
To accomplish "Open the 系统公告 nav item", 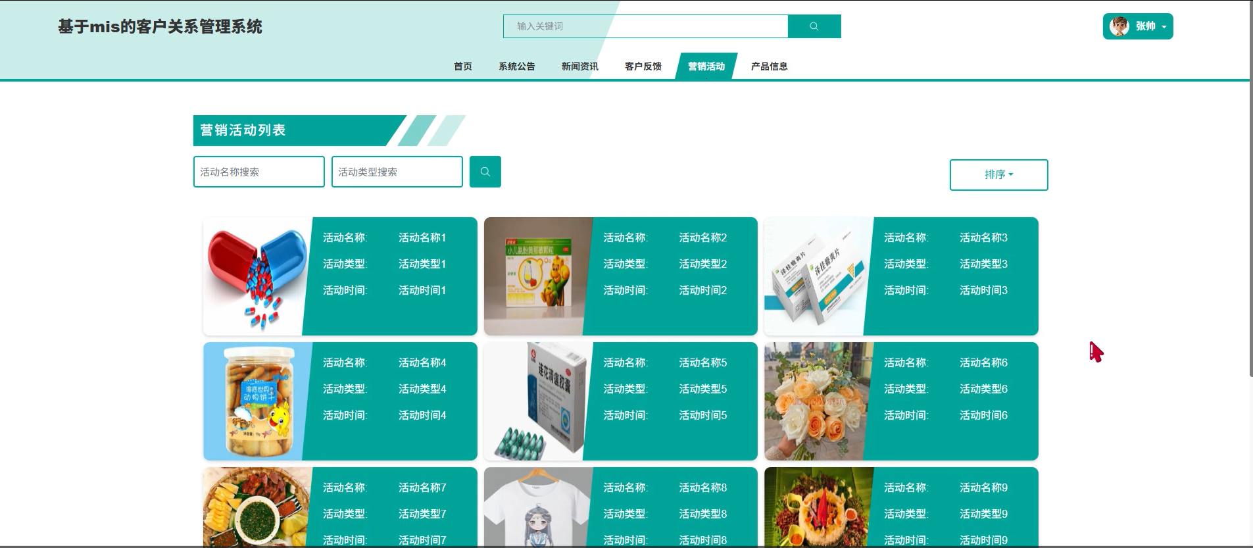I will [517, 66].
